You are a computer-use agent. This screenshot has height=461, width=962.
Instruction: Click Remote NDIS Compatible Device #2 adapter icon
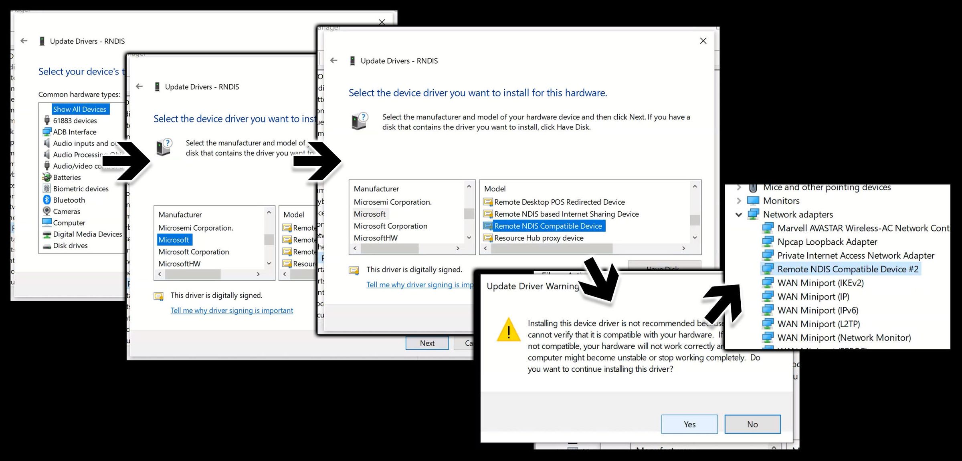point(767,269)
